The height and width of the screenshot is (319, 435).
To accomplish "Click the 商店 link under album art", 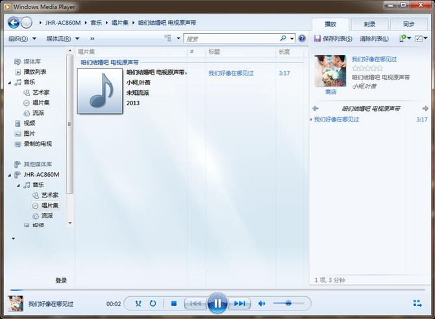I will click(x=330, y=92).
